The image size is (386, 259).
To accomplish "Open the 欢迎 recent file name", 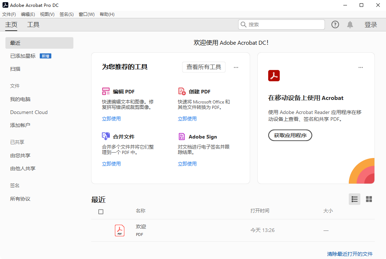I will pyautogui.click(x=141, y=227).
